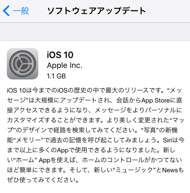Screen dimensions: 190x193
Task: Tap the Settings gear update icon
Action: click(23, 64)
